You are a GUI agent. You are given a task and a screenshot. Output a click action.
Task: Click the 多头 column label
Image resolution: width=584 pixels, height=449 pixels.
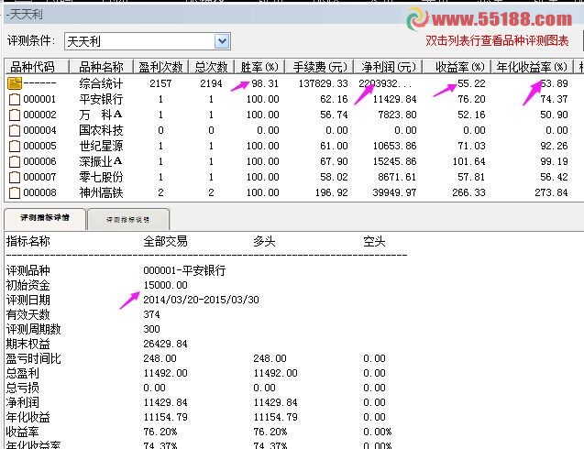coord(264,242)
